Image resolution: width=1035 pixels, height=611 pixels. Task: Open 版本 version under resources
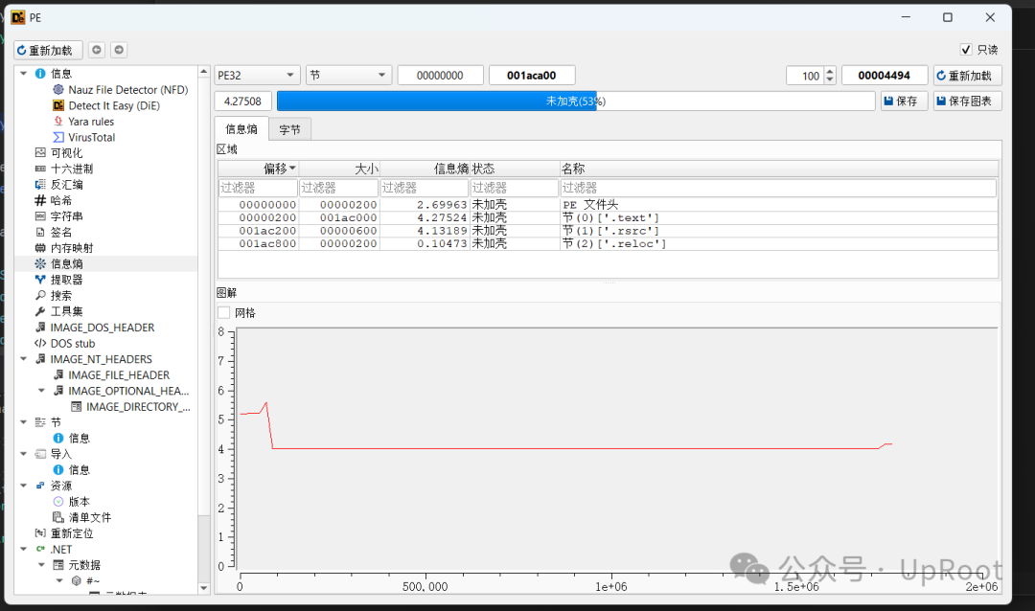click(79, 502)
